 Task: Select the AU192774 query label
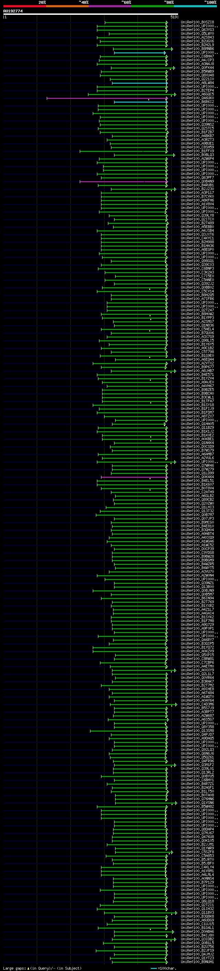click(13, 11)
